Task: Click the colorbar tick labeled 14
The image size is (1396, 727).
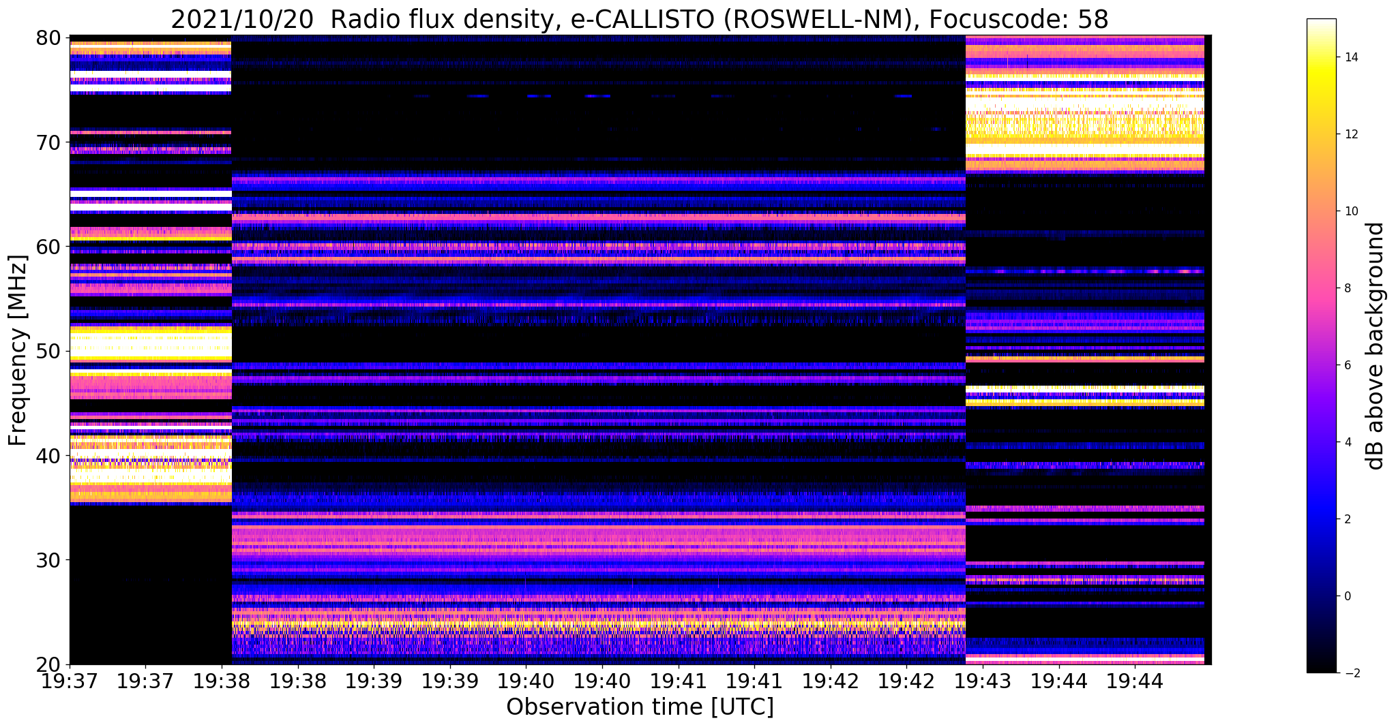Action: 1351,57
